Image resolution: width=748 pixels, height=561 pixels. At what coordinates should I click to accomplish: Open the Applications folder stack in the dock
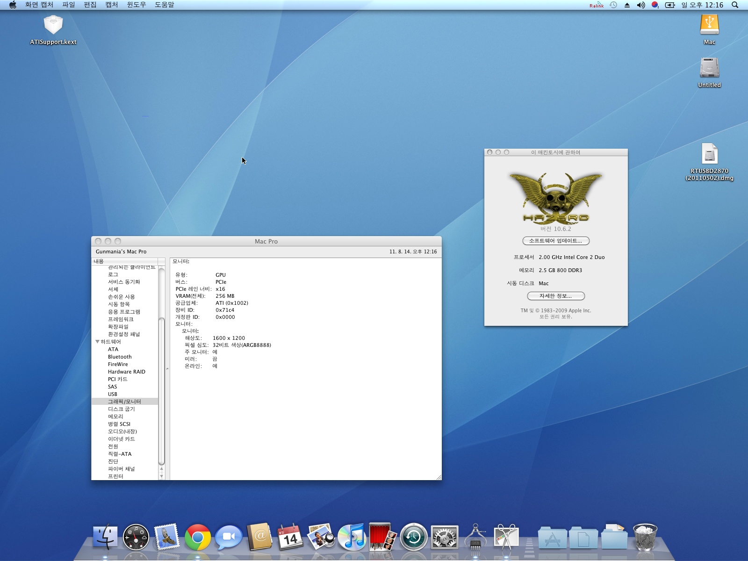(553, 538)
